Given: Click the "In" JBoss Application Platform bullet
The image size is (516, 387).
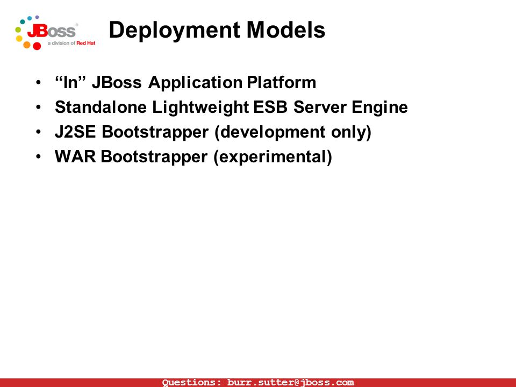Looking at the screenshot, I should coord(185,82).
